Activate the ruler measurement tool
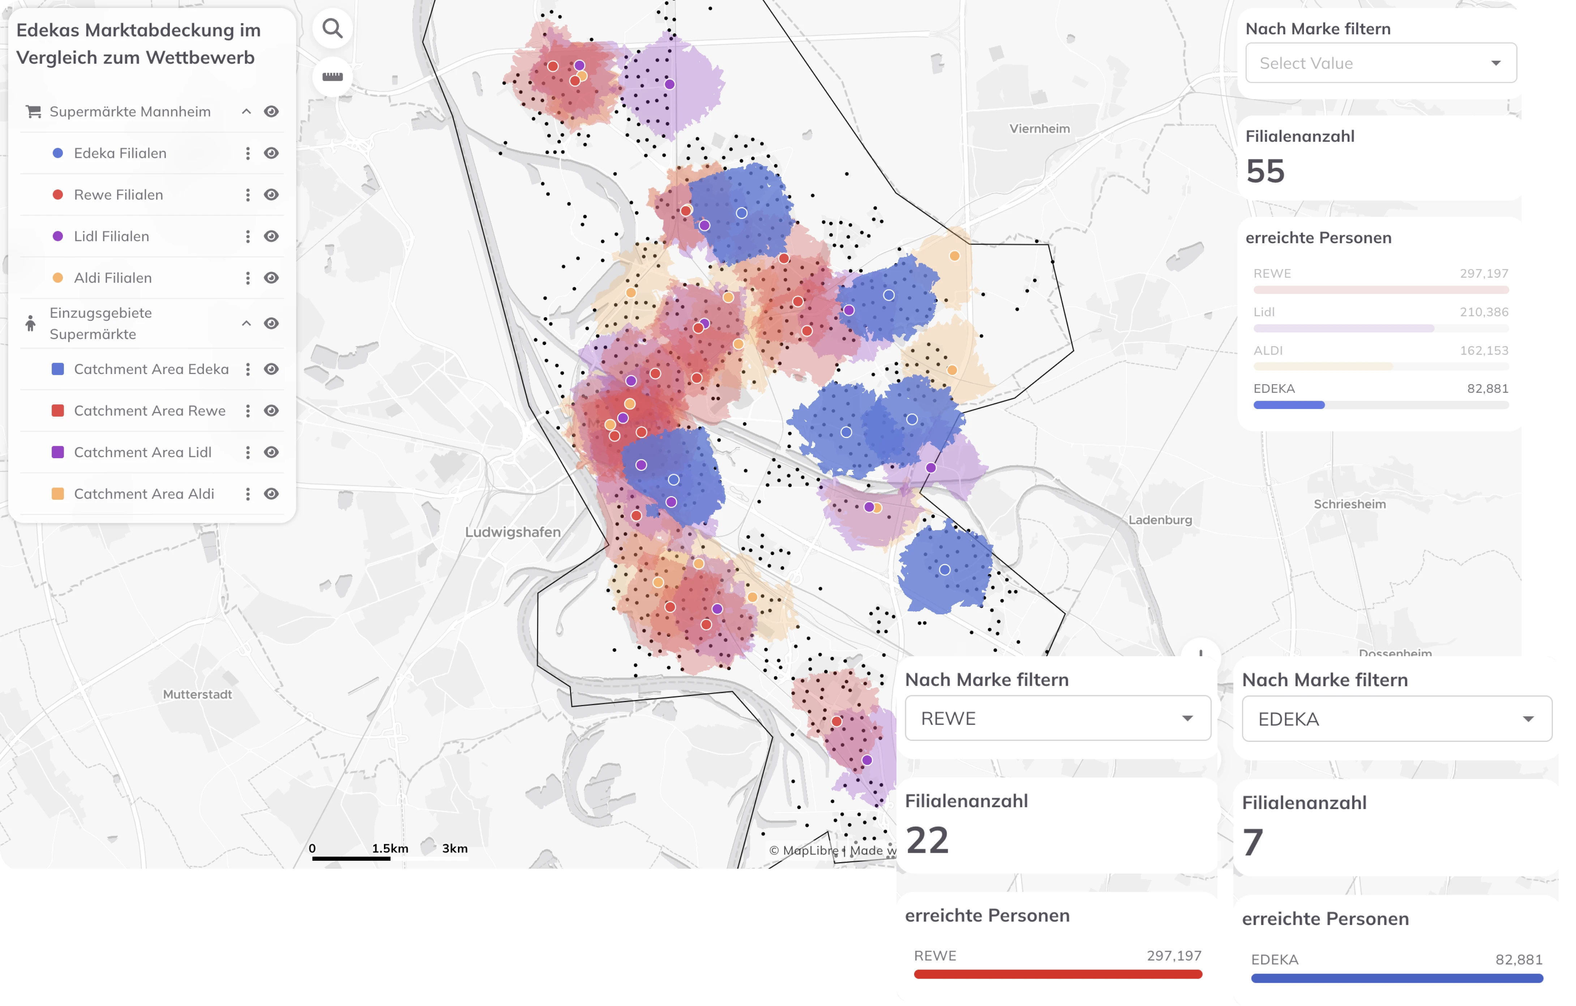1576x1006 pixels. (x=333, y=77)
